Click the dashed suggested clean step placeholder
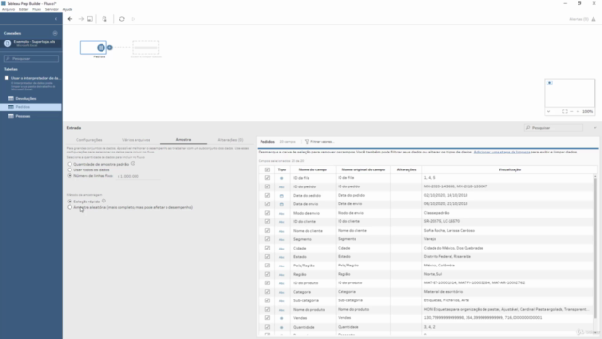This screenshot has height=339, width=602. click(x=146, y=48)
